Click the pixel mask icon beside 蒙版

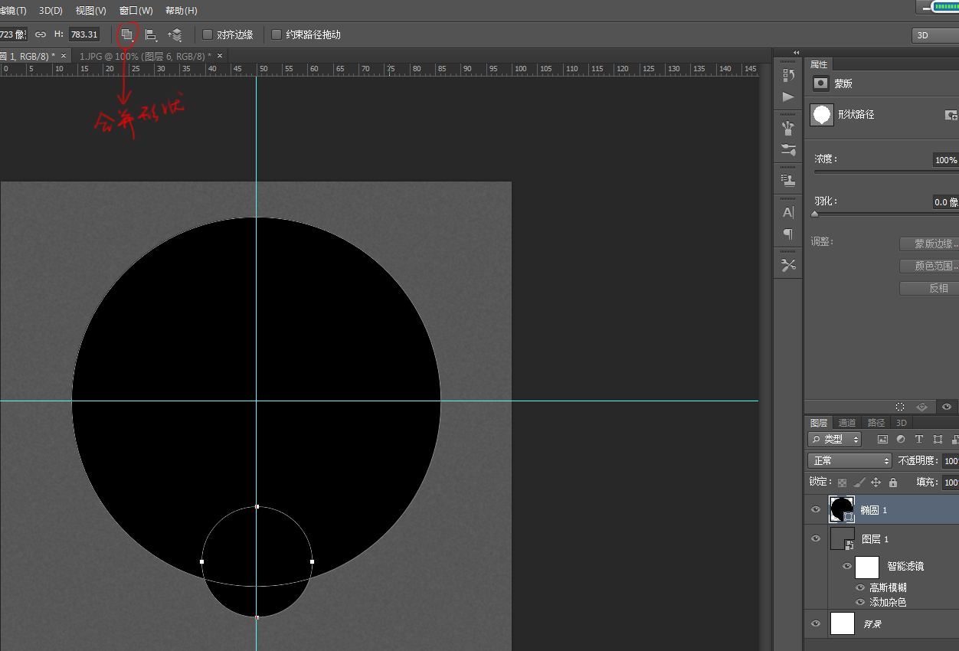(821, 83)
